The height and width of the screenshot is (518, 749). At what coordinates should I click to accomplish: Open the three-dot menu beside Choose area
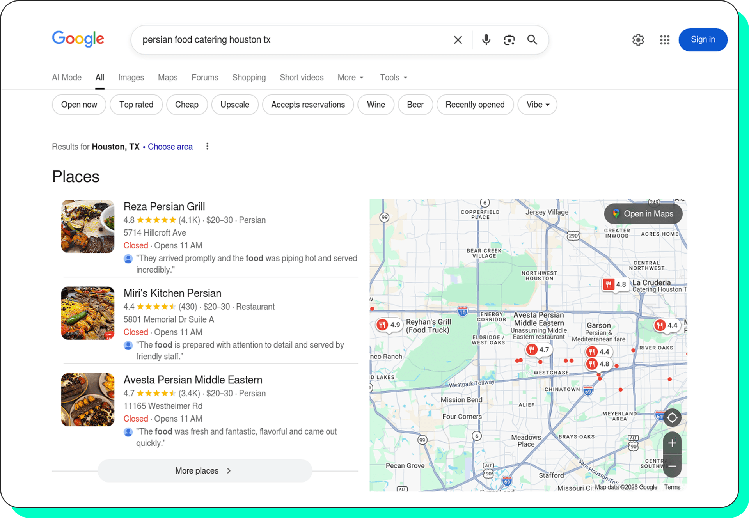[207, 146]
